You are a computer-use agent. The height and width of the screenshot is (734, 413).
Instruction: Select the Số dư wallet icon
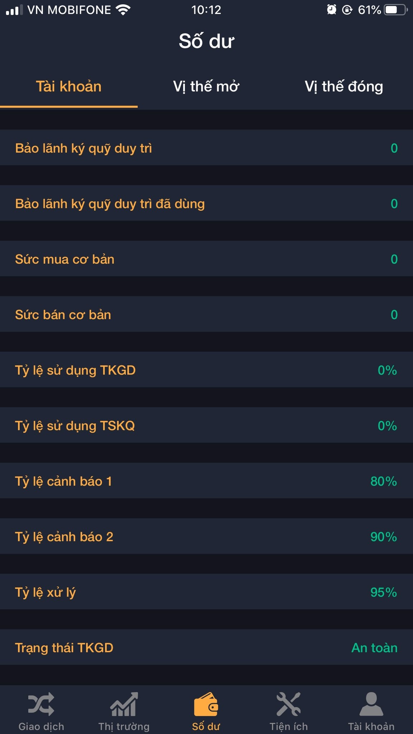coord(206,704)
